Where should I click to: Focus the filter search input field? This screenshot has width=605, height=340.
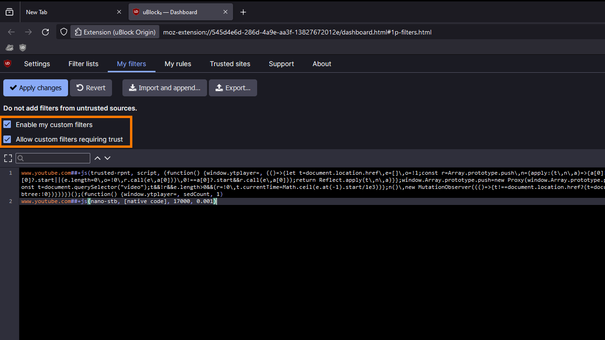53,158
